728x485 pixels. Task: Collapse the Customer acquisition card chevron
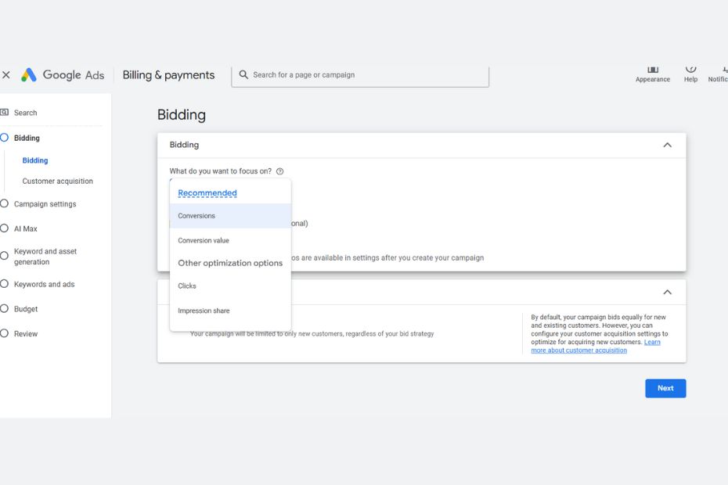pos(667,292)
